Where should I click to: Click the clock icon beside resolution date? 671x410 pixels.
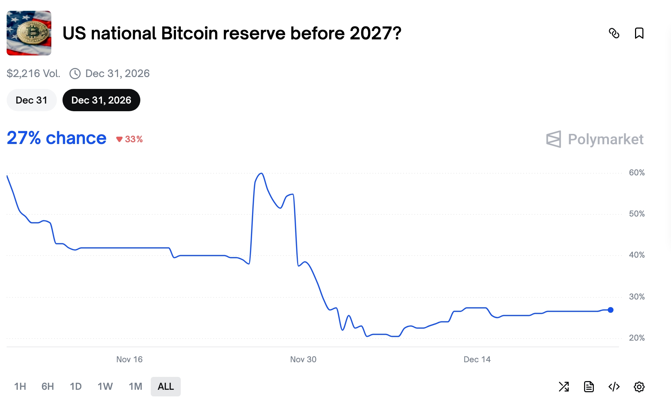75,74
